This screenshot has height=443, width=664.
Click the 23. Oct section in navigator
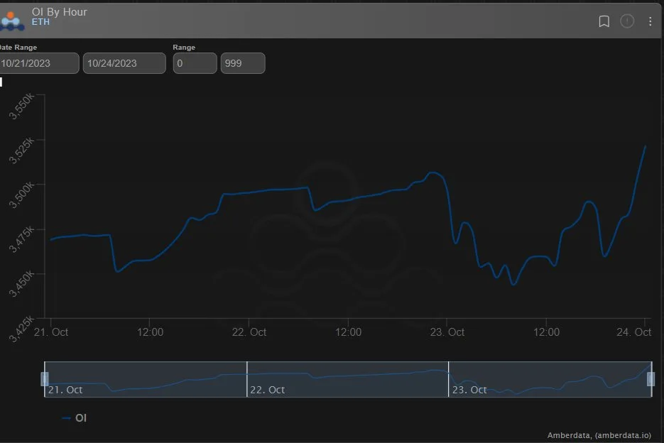tap(550, 379)
